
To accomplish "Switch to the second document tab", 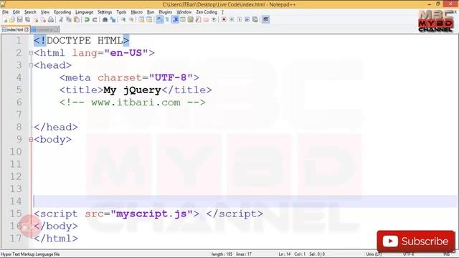I will point(44,29).
